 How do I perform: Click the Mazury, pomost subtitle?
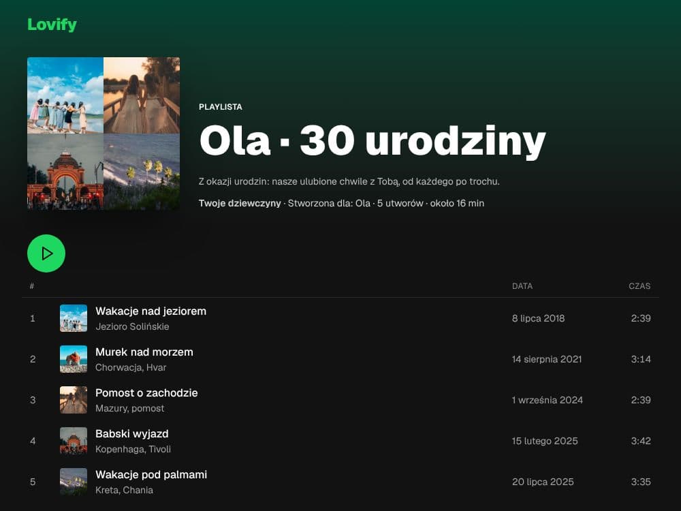coord(130,408)
